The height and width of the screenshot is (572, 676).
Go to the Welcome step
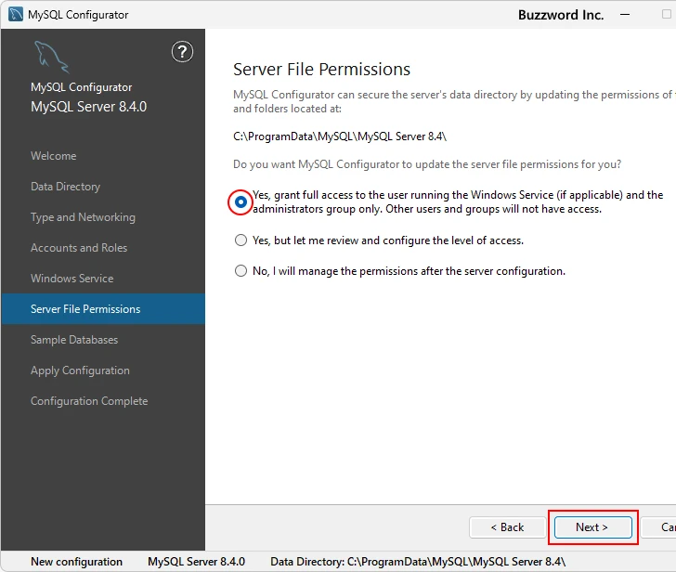click(x=54, y=156)
